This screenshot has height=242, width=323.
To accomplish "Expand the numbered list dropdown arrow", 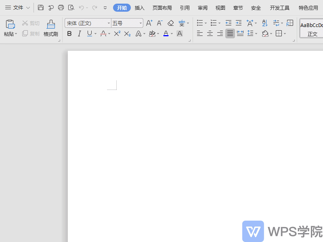I will click(x=219, y=23).
